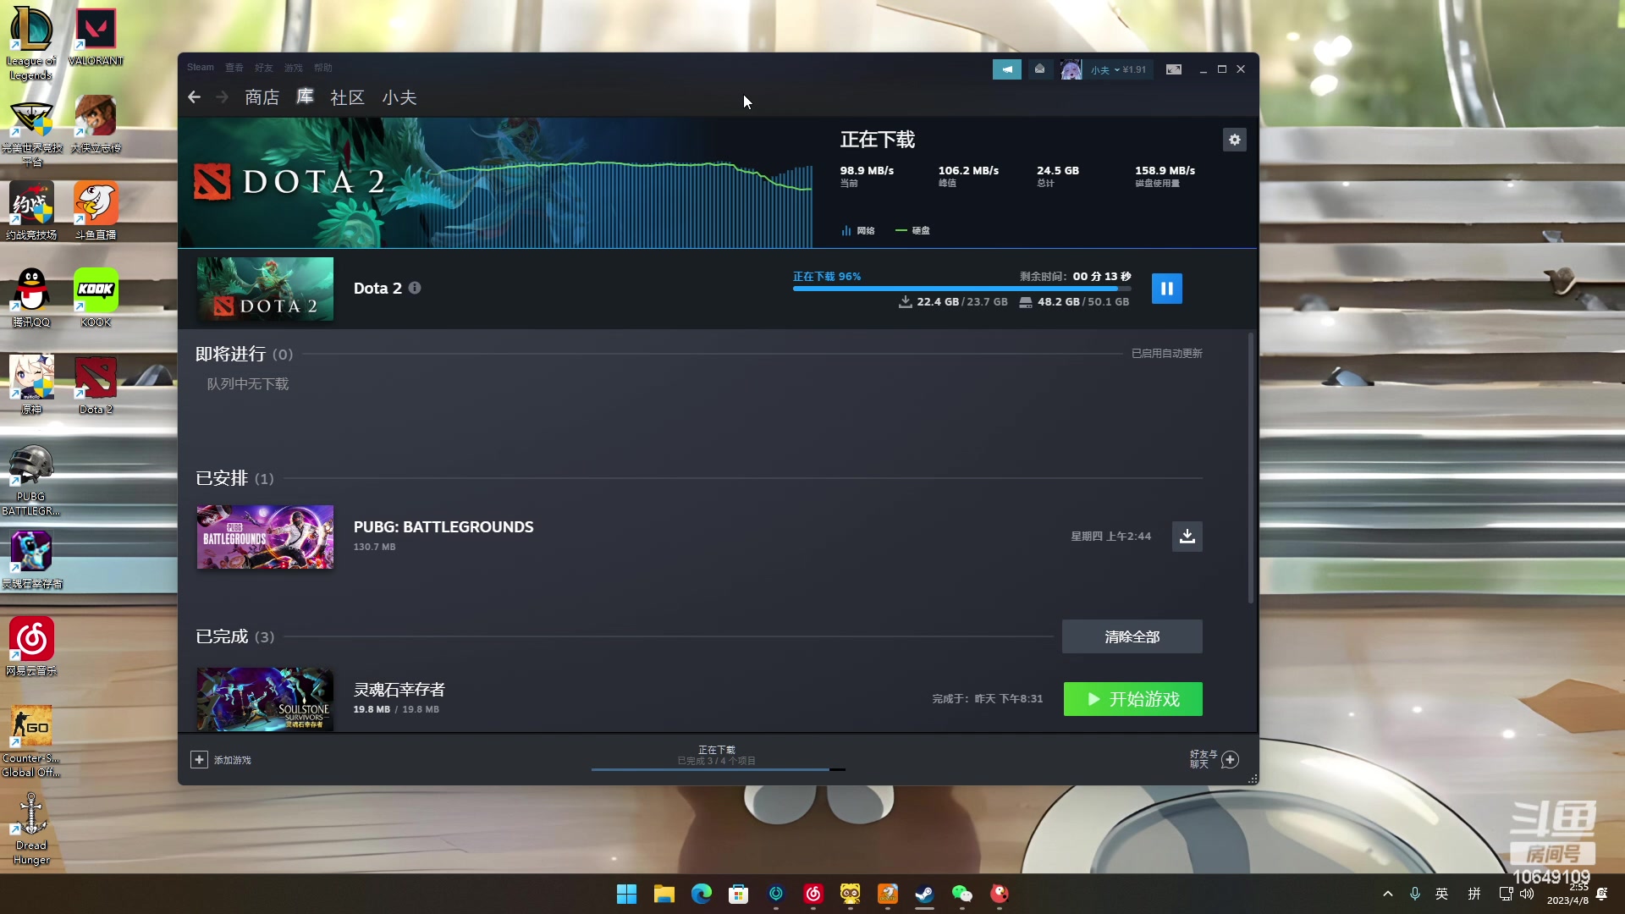The image size is (1625, 914).
Task: Click Dota 2 info icon
Action: click(415, 288)
